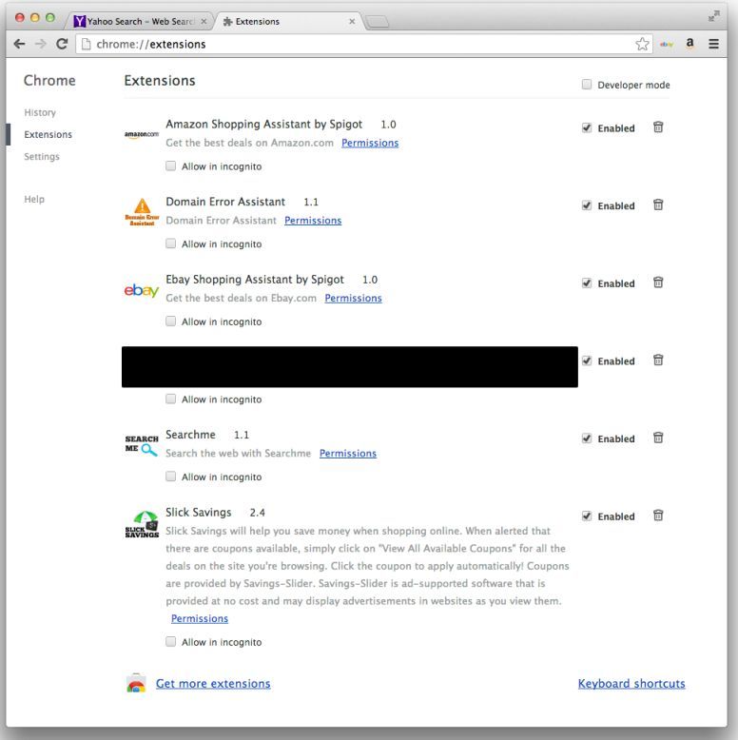This screenshot has height=740, width=738.
Task: View Amazon Shopping Assistant Permissions link
Action: pyautogui.click(x=370, y=143)
